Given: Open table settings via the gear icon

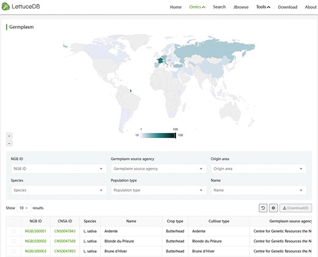Looking at the screenshot, I should (x=273, y=208).
